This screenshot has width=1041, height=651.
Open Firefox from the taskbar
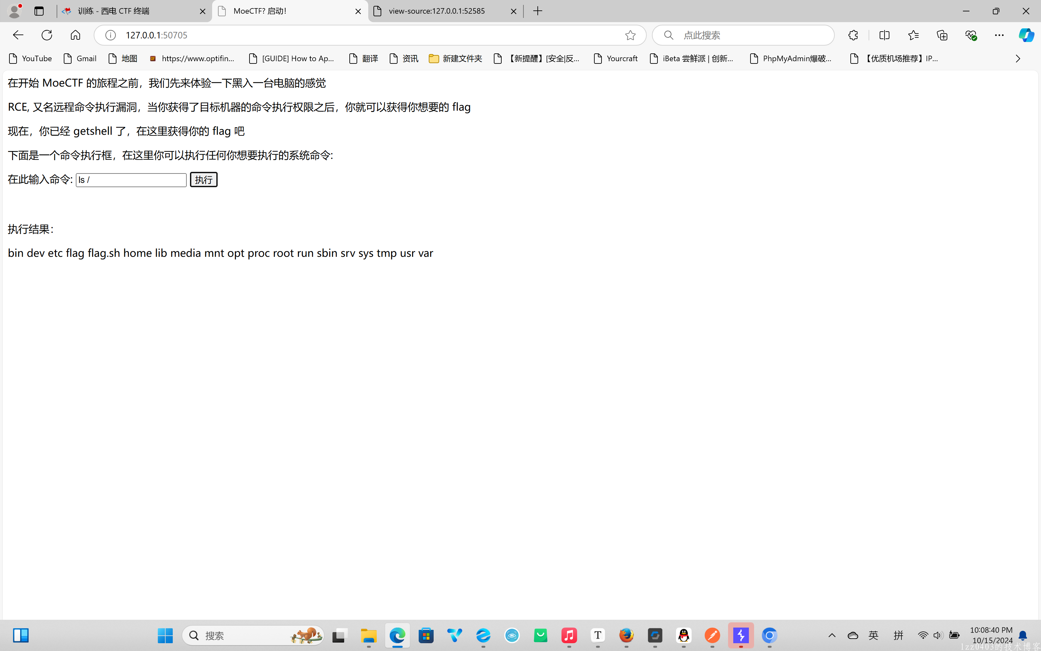626,635
